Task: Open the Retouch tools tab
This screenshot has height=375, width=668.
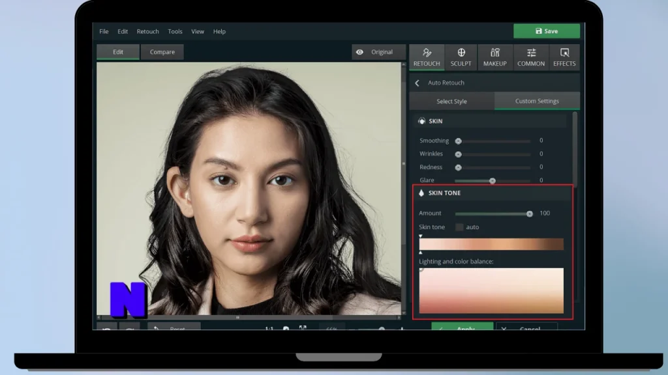Action: pos(427,57)
